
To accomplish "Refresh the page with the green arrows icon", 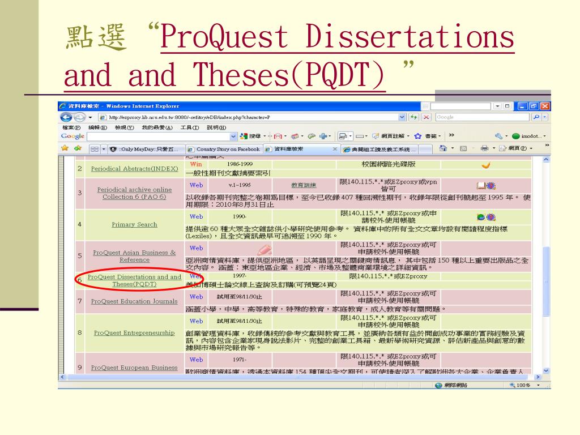I will [x=413, y=117].
